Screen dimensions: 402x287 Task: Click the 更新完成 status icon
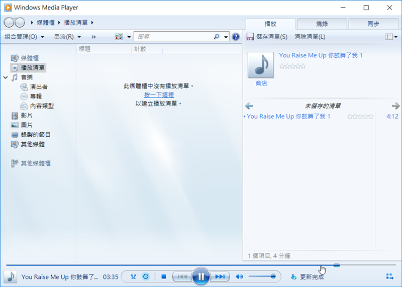click(x=293, y=277)
